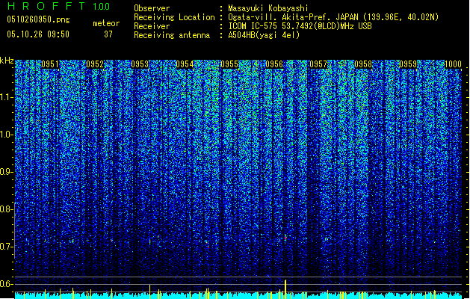Click the 0.9 kHz axis label

(6, 172)
